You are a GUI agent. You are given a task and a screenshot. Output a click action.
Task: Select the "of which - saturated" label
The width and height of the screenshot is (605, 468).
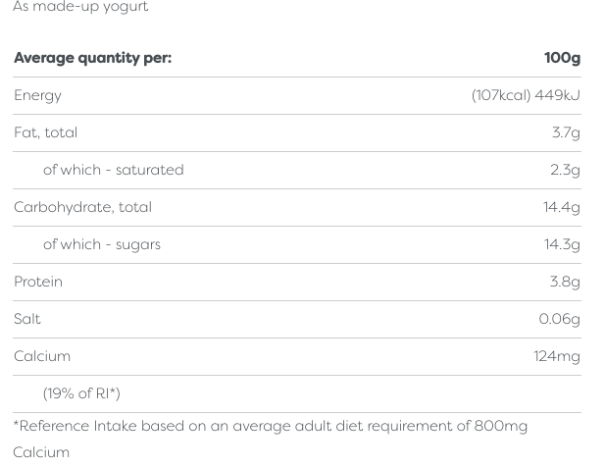113,170
